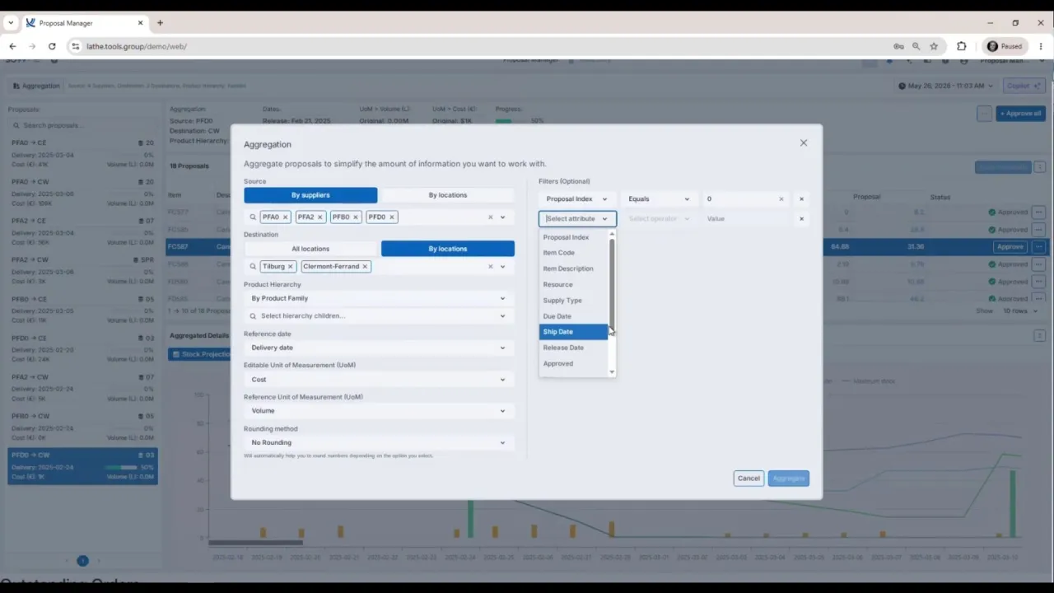
Task: Clear all selected destination locations
Action: click(x=490, y=267)
